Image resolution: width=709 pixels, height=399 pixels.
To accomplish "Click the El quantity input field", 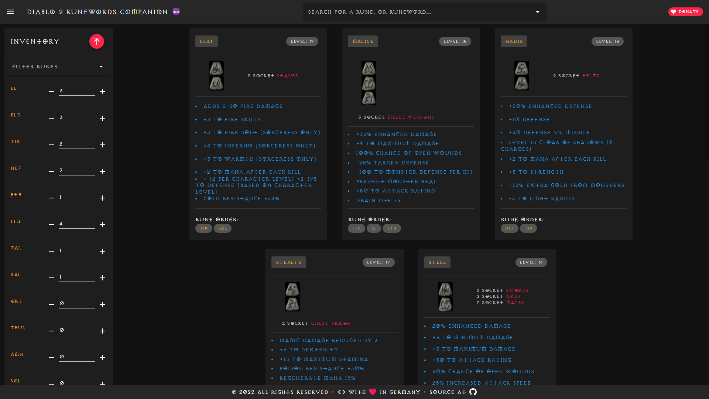I will [x=77, y=91].
